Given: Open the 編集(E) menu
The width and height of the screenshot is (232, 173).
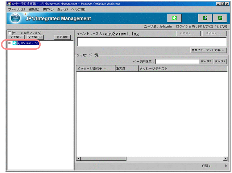Looking at the screenshot, I should [x=34, y=9].
